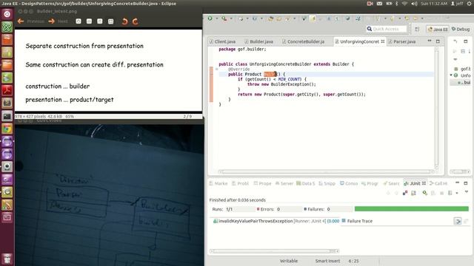Rotate image counterclockwise in image viewer
This screenshot has height=266, width=474.
click(124, 21)
